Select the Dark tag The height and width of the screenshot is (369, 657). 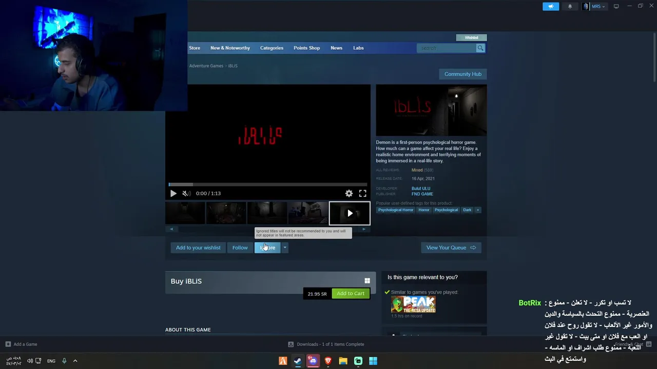tap(467, 210)
